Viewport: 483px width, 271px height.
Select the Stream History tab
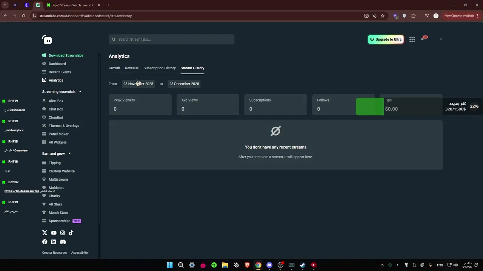(192, 68)
